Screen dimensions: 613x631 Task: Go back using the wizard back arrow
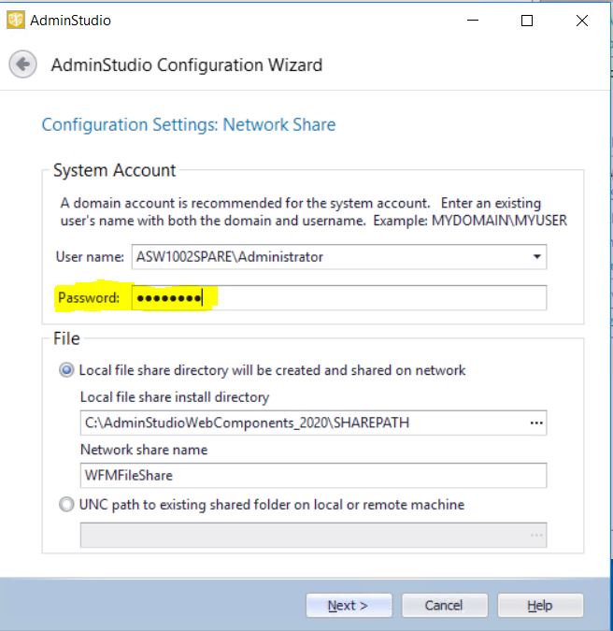click(23, 64)
